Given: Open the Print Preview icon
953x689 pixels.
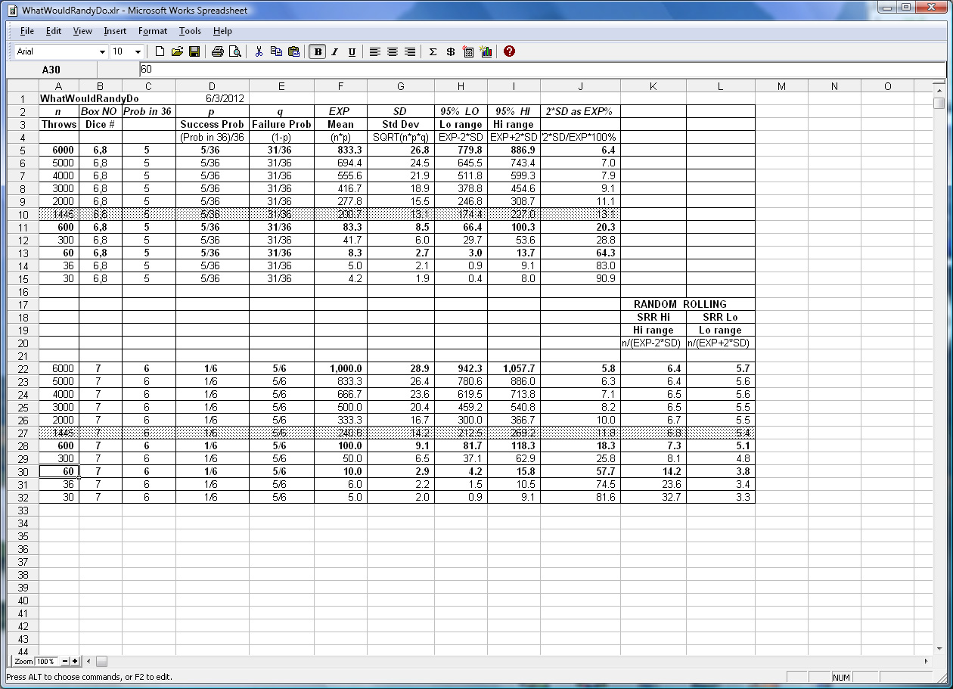Looking at the screenshot, I should tap(235, 51).
